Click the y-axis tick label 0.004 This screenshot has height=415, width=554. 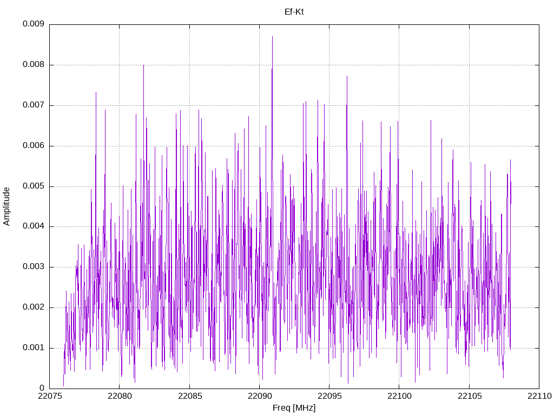click(34, 226)
